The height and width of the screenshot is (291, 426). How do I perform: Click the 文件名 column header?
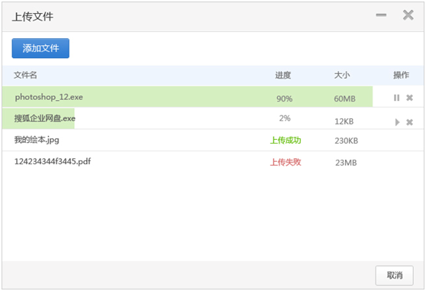coord(25,75)
